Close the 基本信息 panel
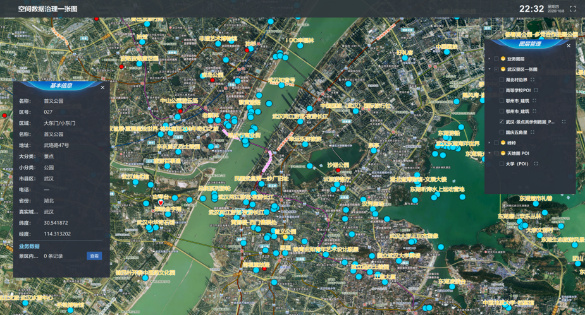This screenshot has width=585, height=315. (x=102, y=88)
